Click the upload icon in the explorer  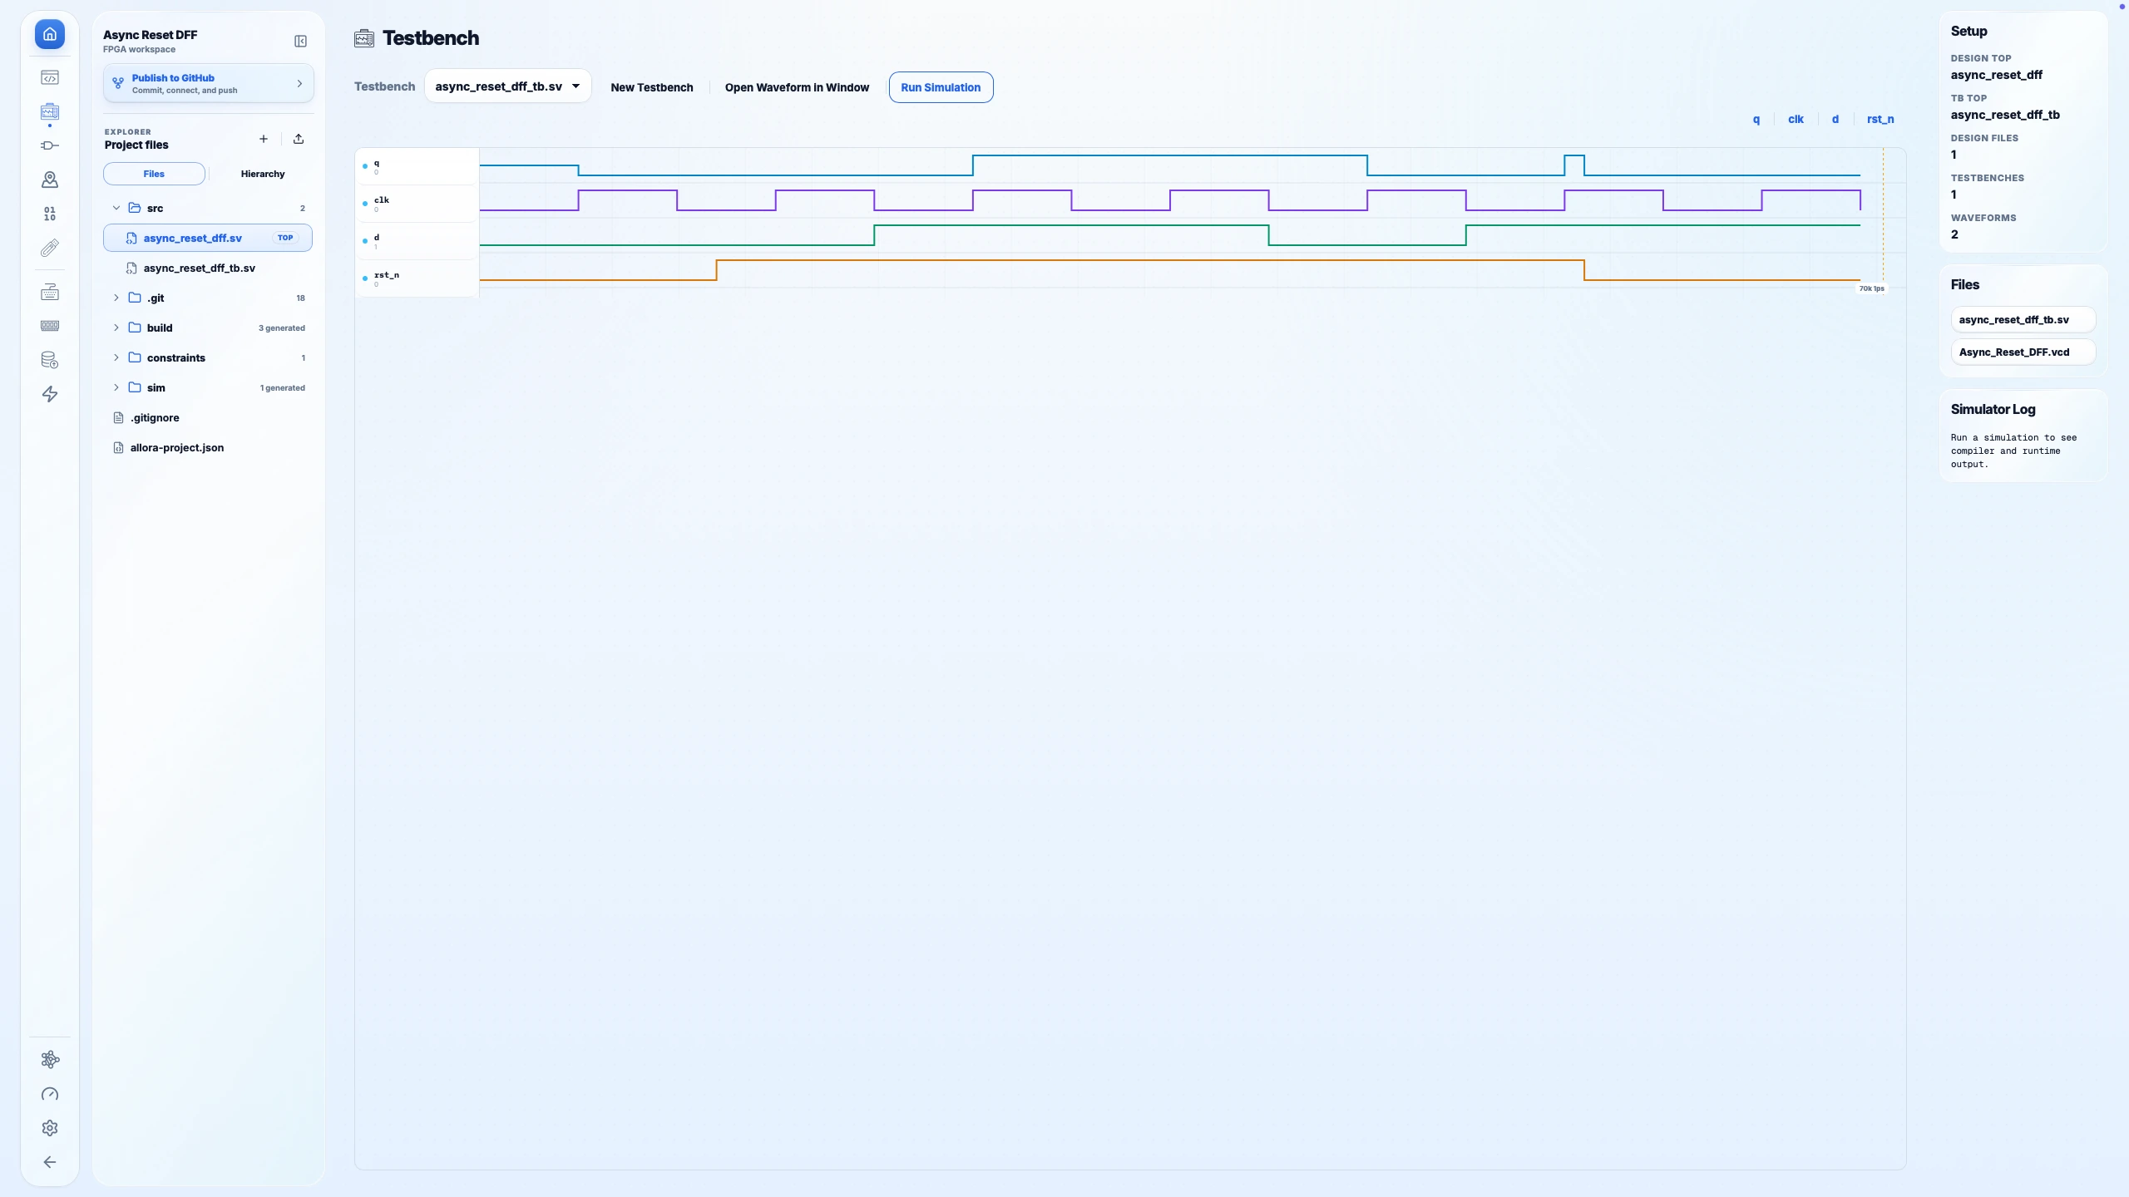tap(299, 139)
